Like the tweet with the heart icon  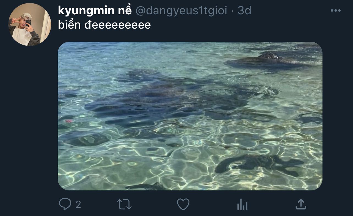(183, 204)
